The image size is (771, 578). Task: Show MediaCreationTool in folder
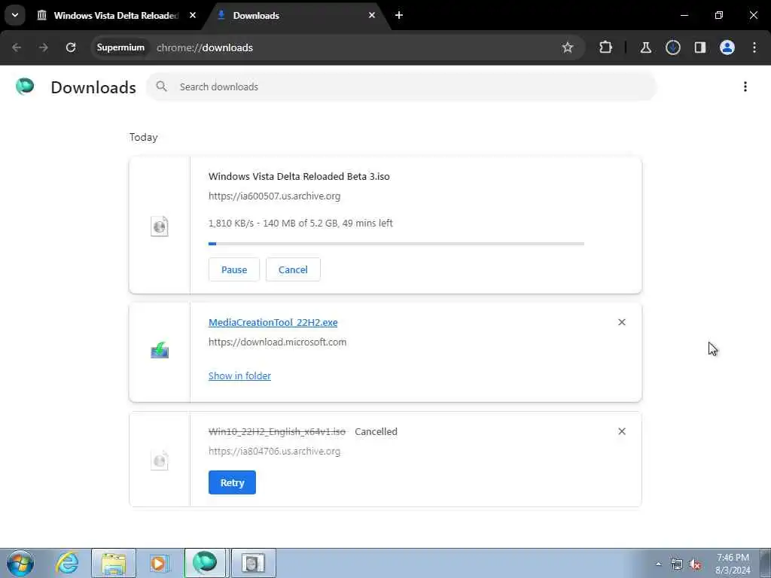[x=239, y=376]
